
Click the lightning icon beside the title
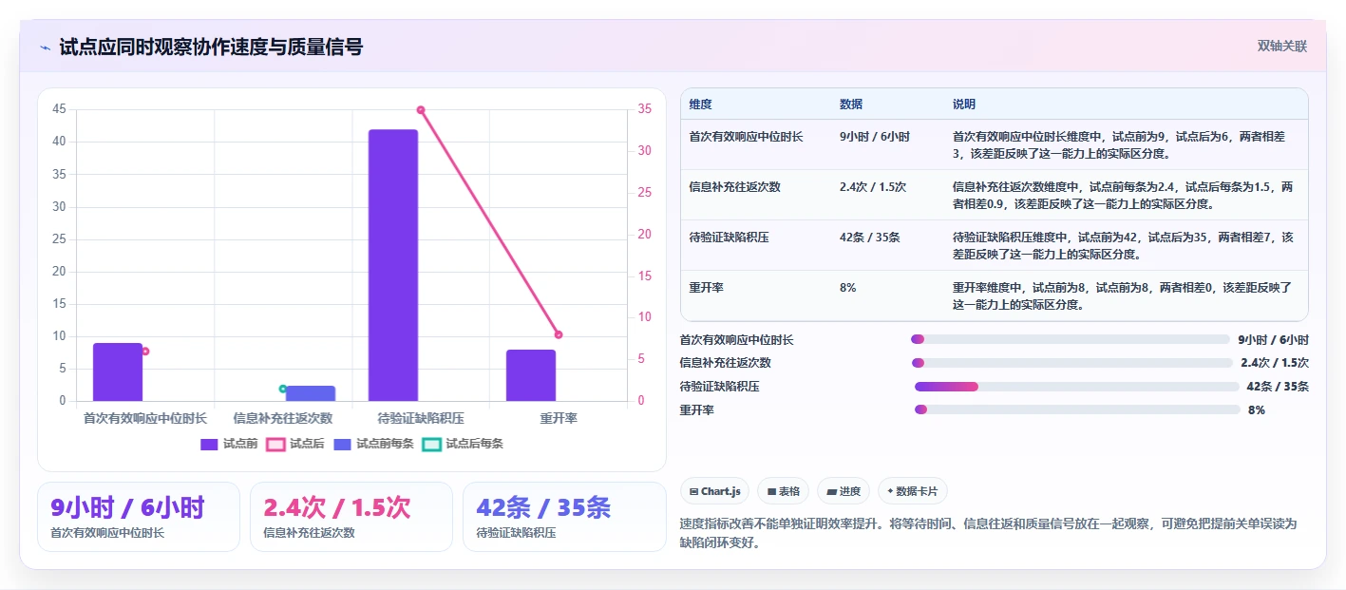click(x=45, y=48)
